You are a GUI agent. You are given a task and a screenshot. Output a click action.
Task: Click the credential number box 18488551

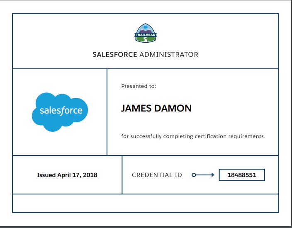(x=242, y=175)
